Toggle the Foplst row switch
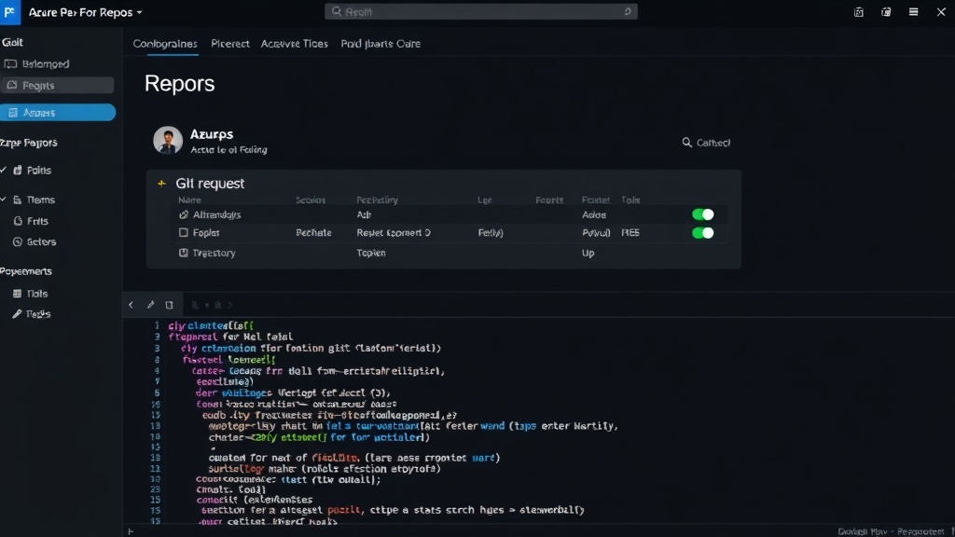The width and height of the screenshot is (955, 537). pos(703,232)
